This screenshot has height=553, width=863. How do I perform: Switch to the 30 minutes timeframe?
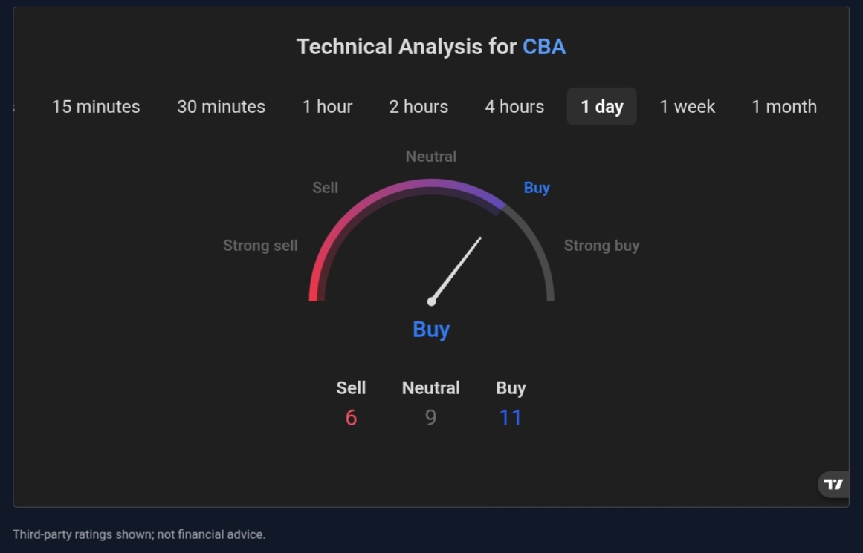pos(221,107)
